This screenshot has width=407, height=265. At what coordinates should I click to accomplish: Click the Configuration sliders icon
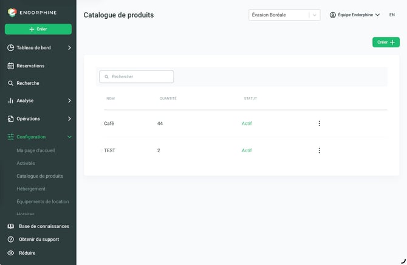pyautogui.click(x=11, y=137)
